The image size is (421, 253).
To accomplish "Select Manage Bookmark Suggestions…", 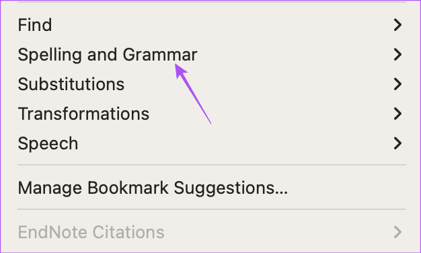I will pyautogui.click(x=212, y=188).
